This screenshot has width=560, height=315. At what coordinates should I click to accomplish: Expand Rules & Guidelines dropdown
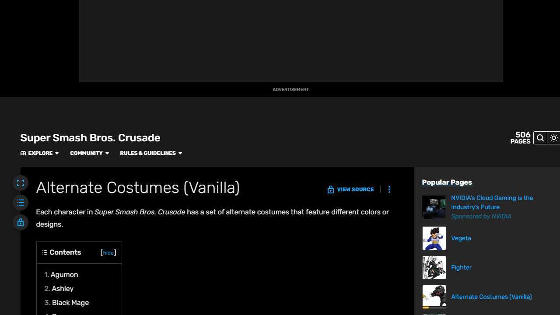151,153
